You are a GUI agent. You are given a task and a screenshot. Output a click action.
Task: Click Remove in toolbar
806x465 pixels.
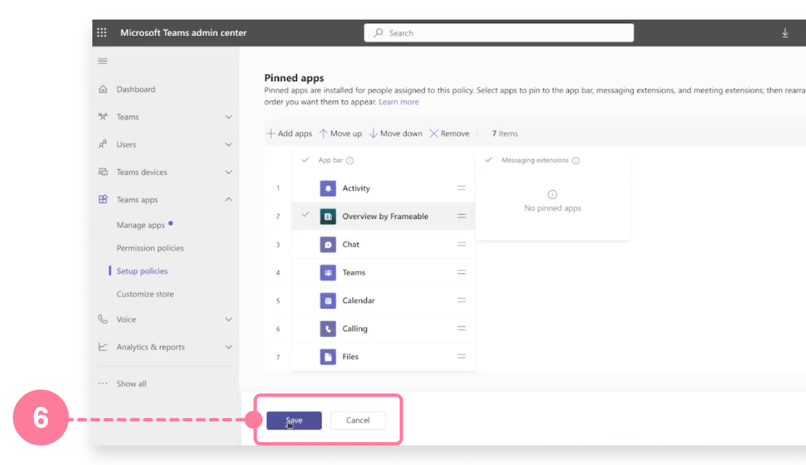click(449, 134)
